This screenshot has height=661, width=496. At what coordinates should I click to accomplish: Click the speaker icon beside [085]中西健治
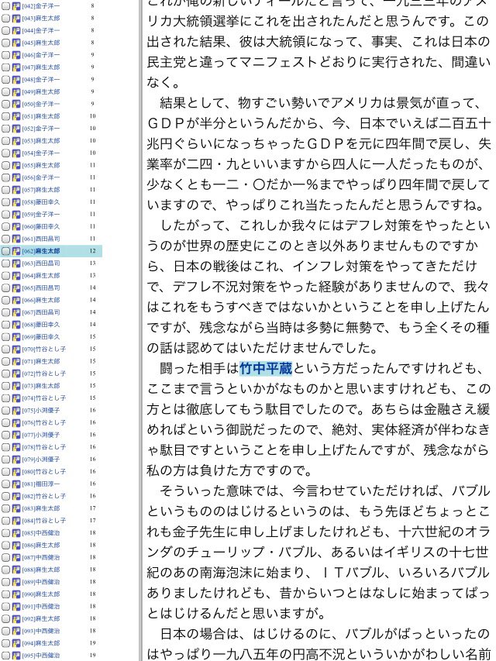coord(16,533)
